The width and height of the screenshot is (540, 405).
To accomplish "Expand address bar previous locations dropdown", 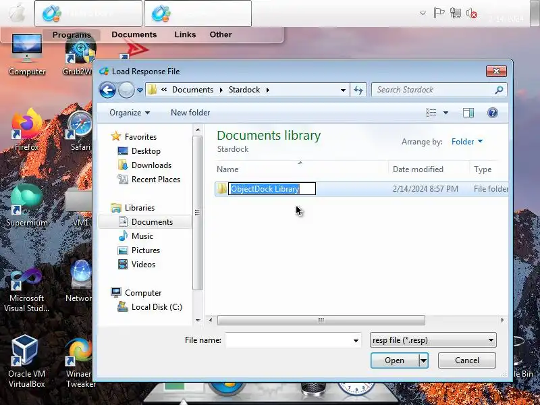I will pos(343,90).
